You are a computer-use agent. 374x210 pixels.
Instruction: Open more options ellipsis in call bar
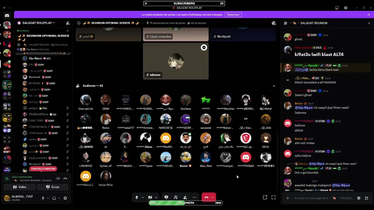click(x=194, y=197)
